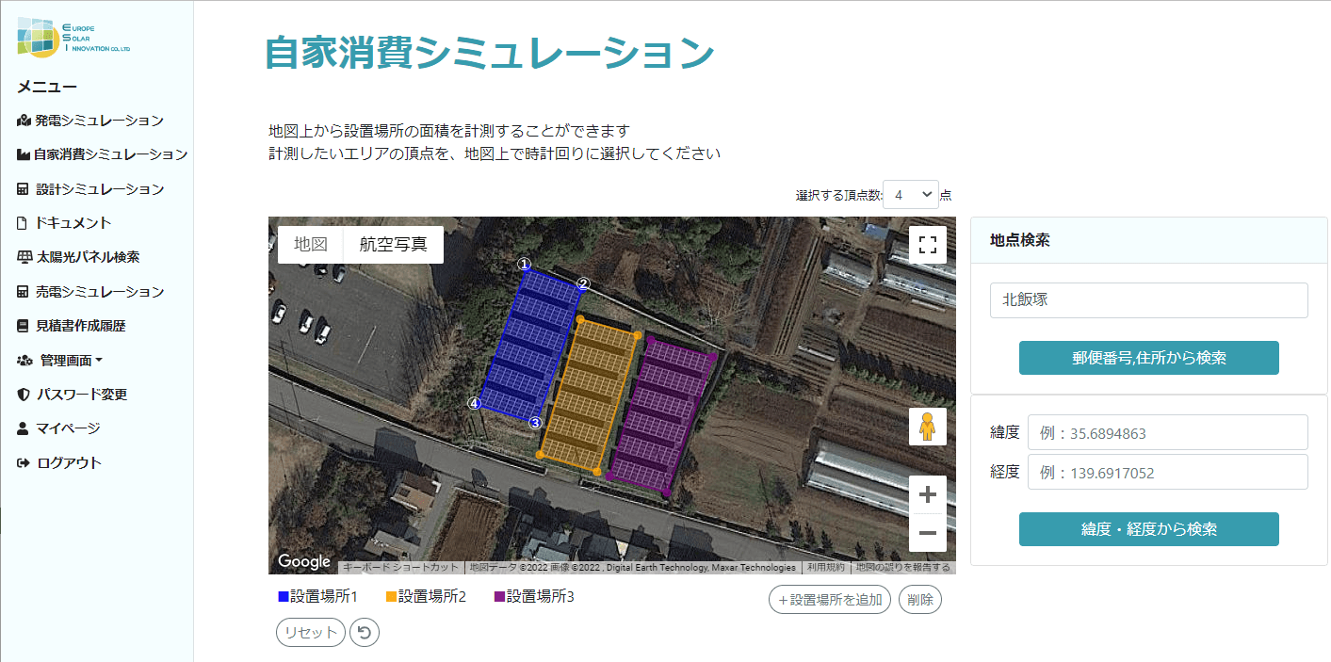Zoom out the map with minus button
The width and height of the screenshot is (1331, 662).
(x=927, y=533)
